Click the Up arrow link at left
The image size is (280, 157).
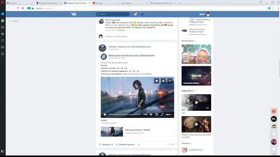pos(14,21)
